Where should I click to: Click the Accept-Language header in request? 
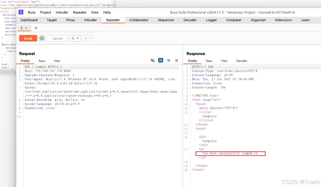coord(52,104)
